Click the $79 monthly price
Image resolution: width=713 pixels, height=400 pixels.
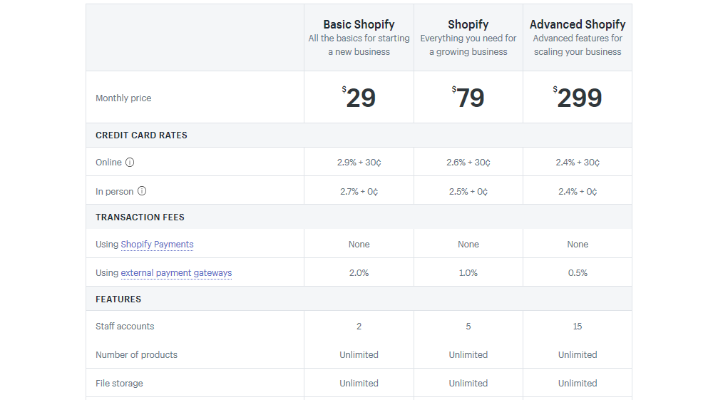pyautogui.click(x=468, y=97)
